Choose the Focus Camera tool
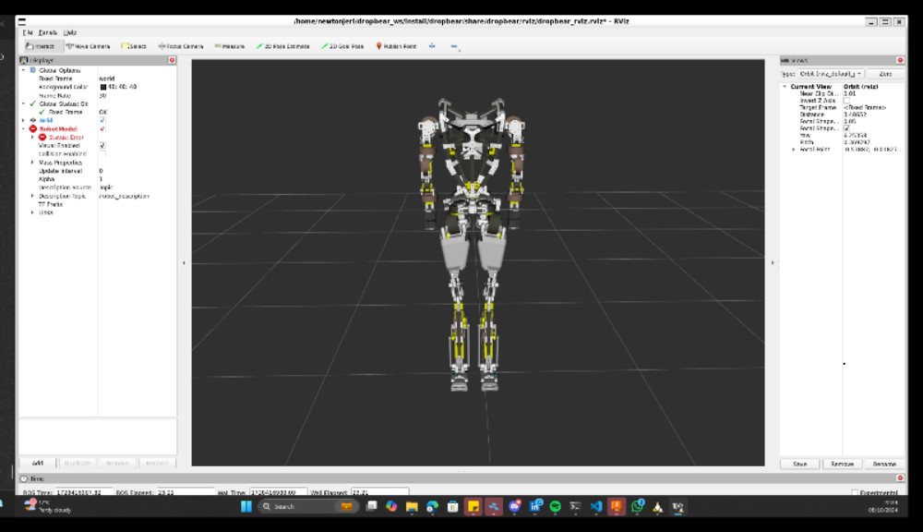Screen dimensions: 923x532 (181, 45)
